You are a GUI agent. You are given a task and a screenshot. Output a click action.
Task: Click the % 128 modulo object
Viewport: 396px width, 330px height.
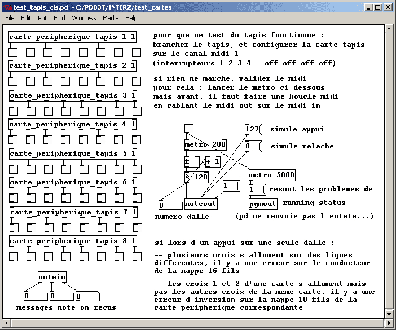click(x=197, y=177)
